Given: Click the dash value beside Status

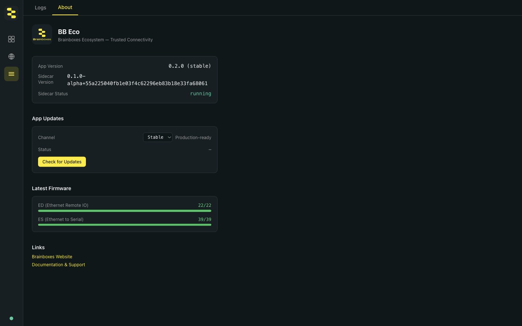Looking at the screenshot, I should click(210, 150).
